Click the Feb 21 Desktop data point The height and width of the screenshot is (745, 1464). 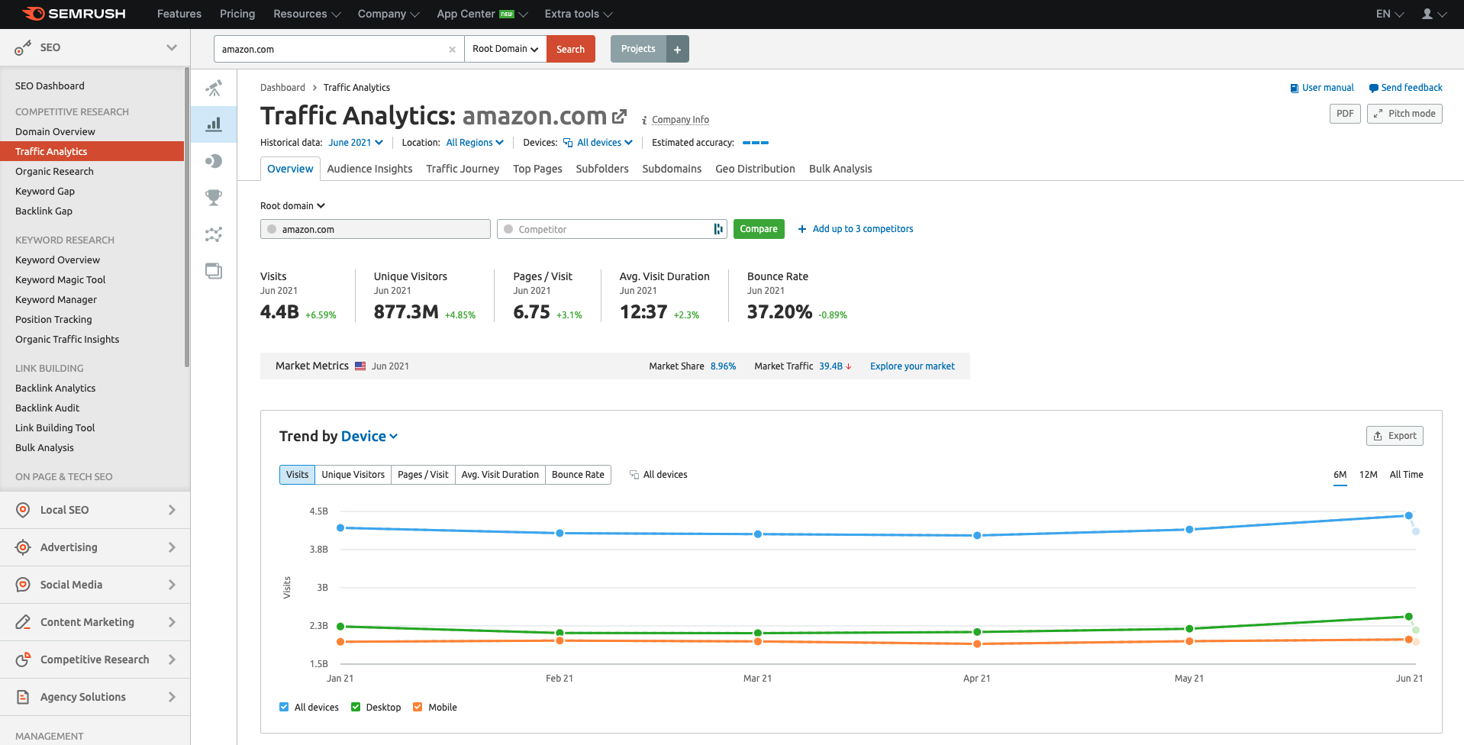[x=559, y=633]
